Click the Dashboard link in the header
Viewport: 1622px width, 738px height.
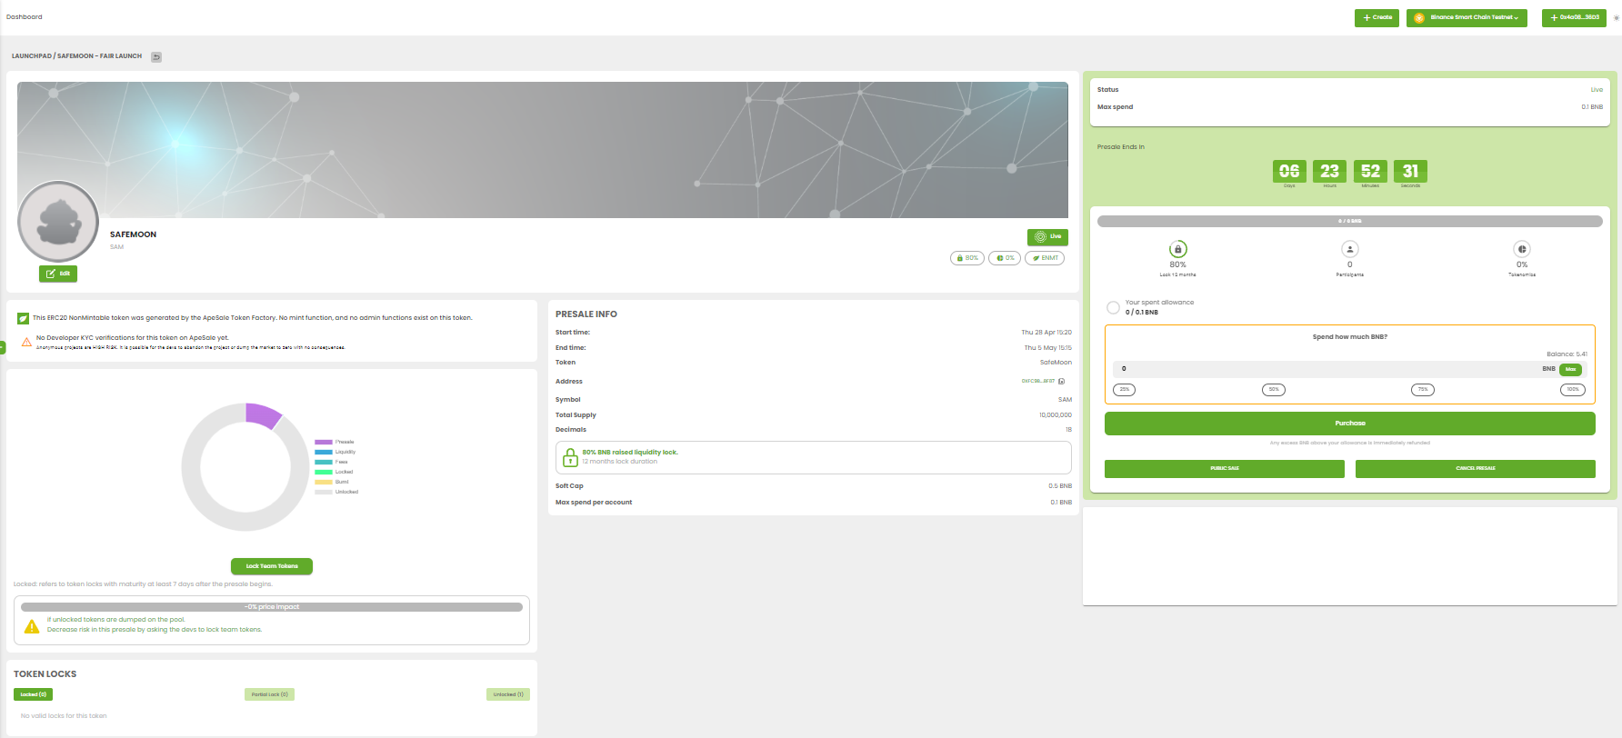pos(25,17)
